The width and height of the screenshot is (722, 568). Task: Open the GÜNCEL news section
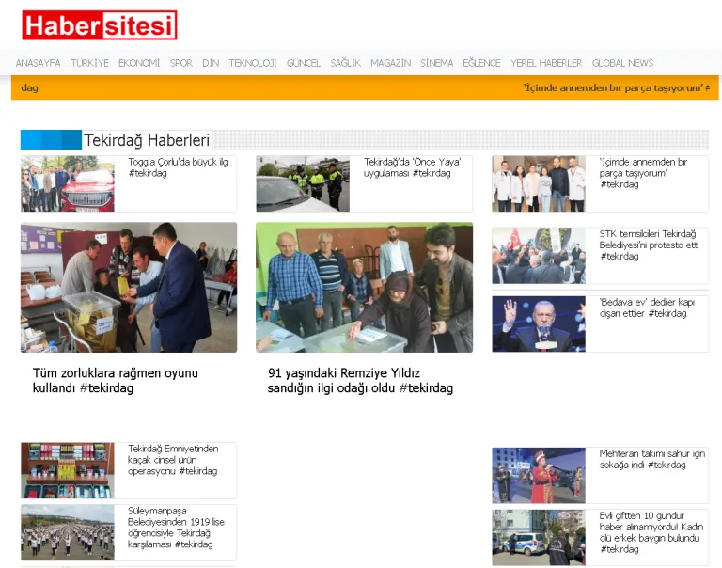(304, 63)
